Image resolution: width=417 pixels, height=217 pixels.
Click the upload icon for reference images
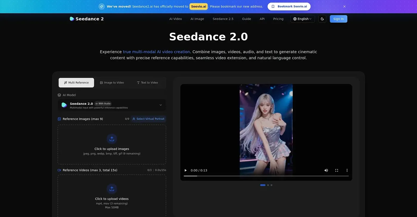[112, 139]
